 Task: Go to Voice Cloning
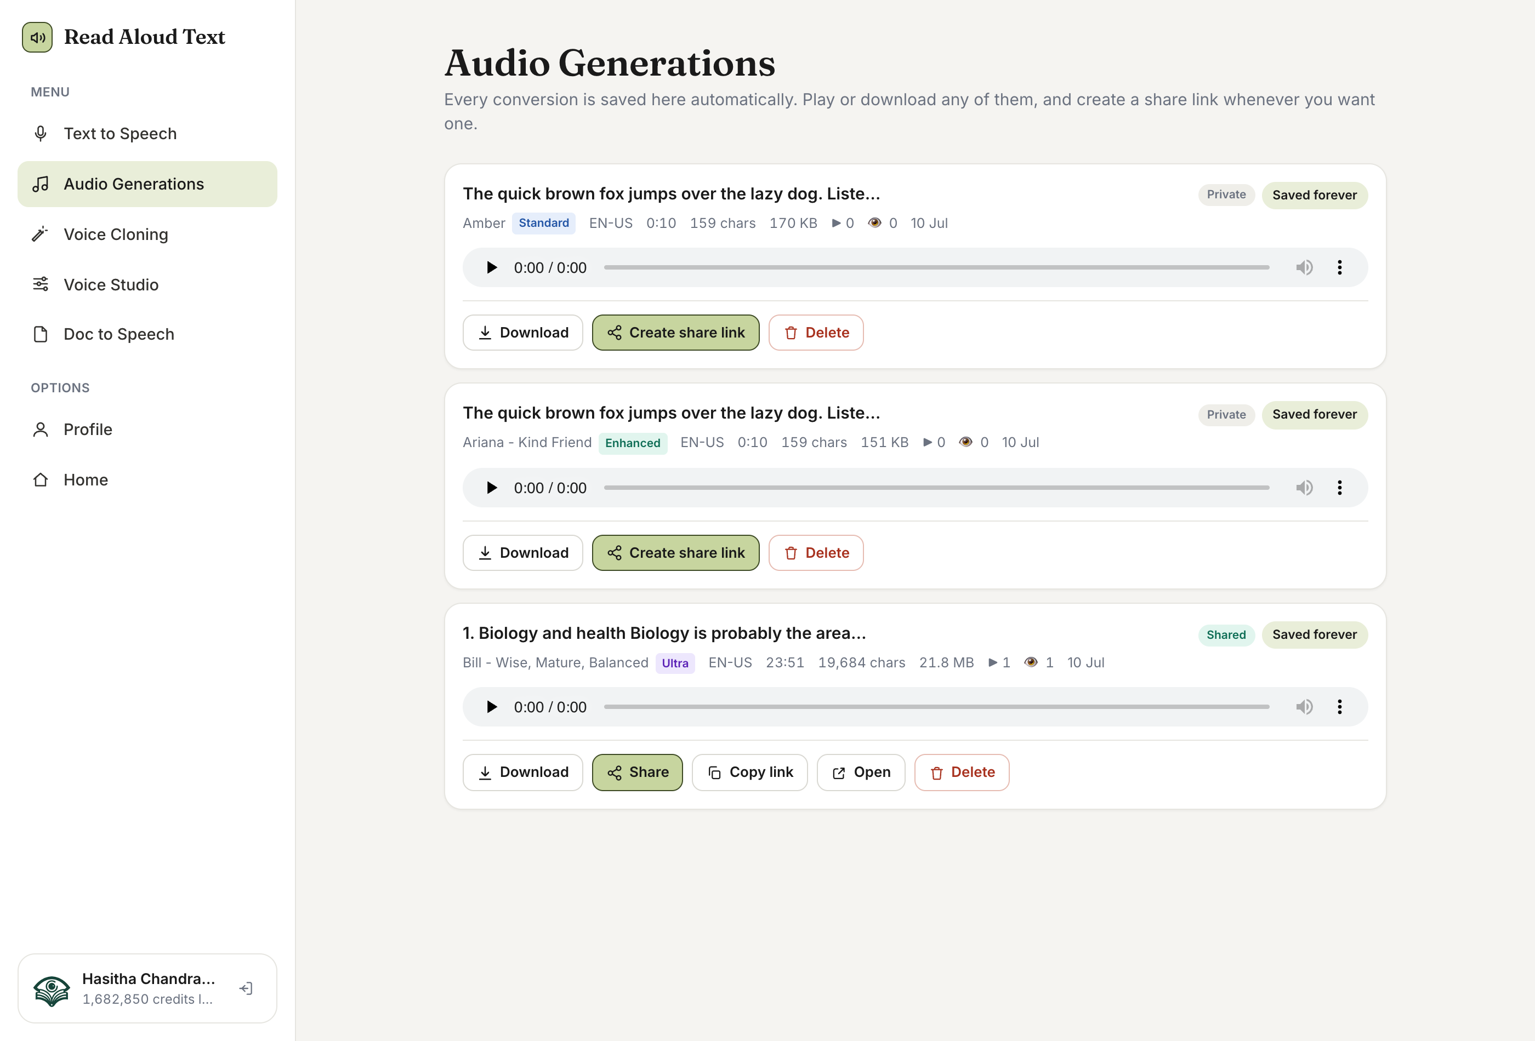(146, 234)
